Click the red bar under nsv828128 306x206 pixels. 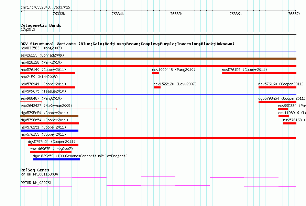tap(158, 66)
